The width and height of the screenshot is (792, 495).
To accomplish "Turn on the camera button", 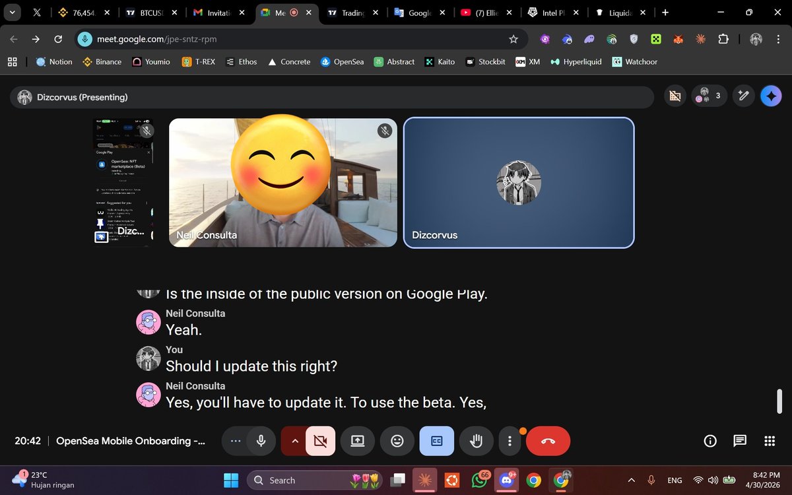I will (321, 441).
